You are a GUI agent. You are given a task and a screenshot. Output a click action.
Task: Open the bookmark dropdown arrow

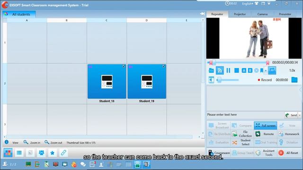click(x=266, y=71)
